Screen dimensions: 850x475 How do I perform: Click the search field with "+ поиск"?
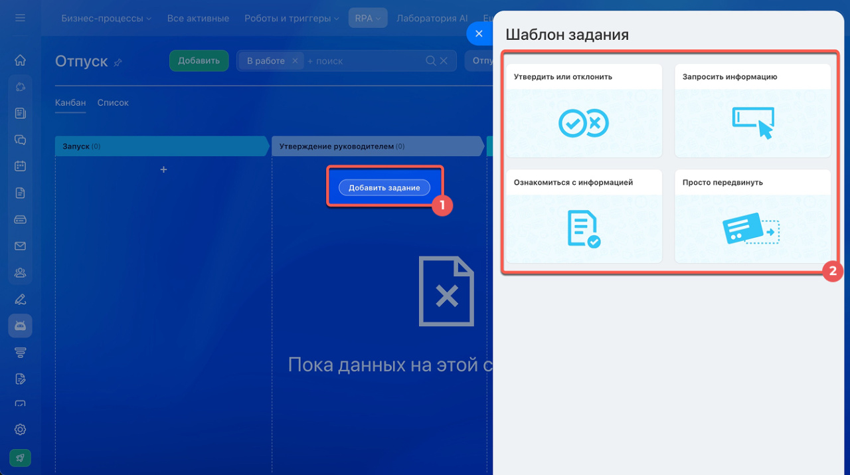click(x=362, y=60)
